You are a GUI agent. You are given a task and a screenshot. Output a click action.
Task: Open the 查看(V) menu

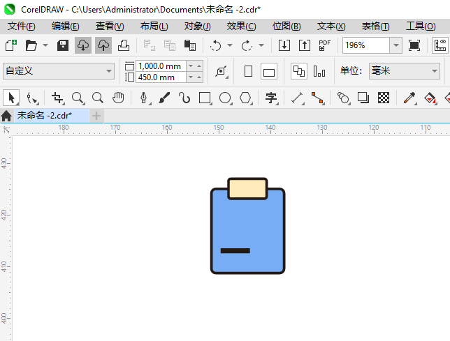(x=110, y=26)
